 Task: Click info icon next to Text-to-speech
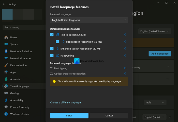[125, 34]
